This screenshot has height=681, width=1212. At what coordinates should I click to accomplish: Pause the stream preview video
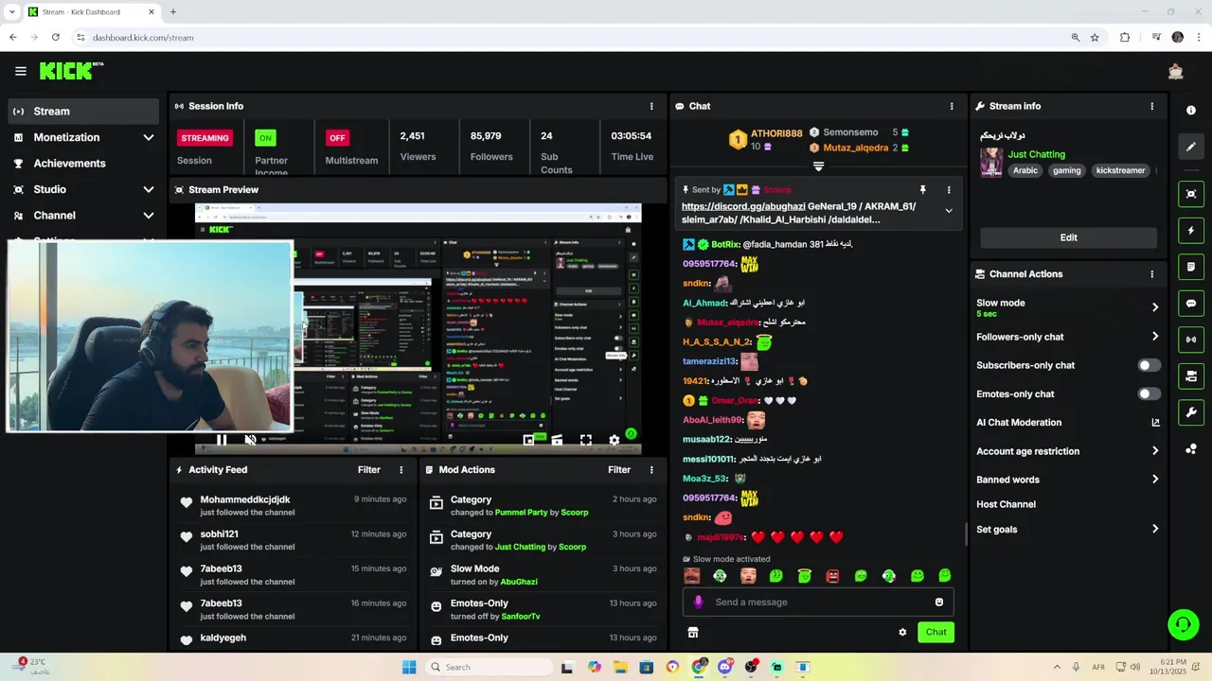click(222, 440)
